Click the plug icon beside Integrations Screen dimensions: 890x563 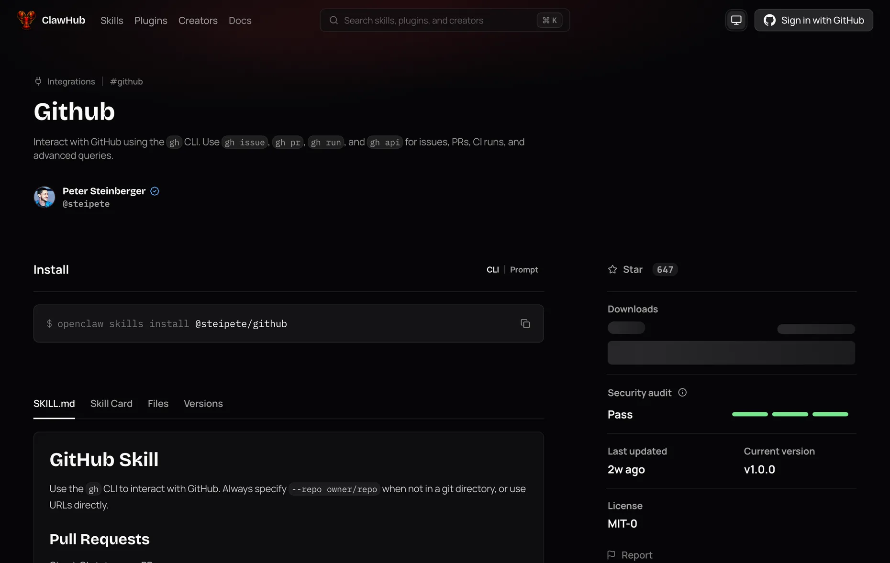click(38, 81)
